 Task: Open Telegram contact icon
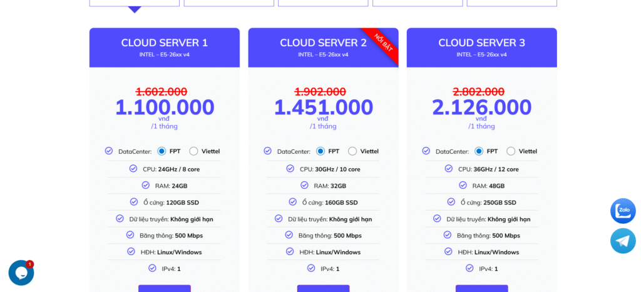623,241
